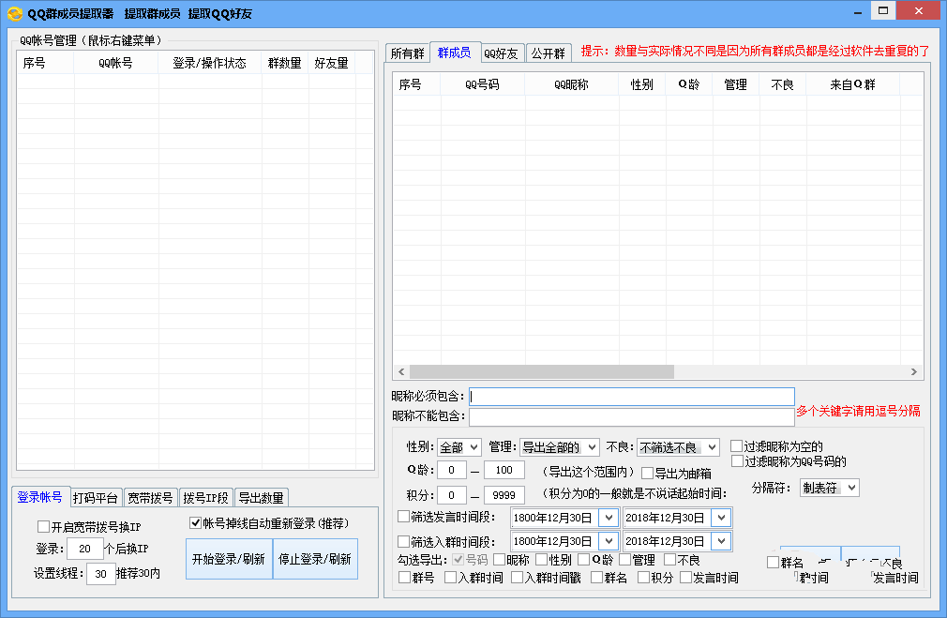The width and height of the screenshot is (947, 618).
Task: Click the QQ群成员提取器 app icon in title bar
Action: click(14, 13)
